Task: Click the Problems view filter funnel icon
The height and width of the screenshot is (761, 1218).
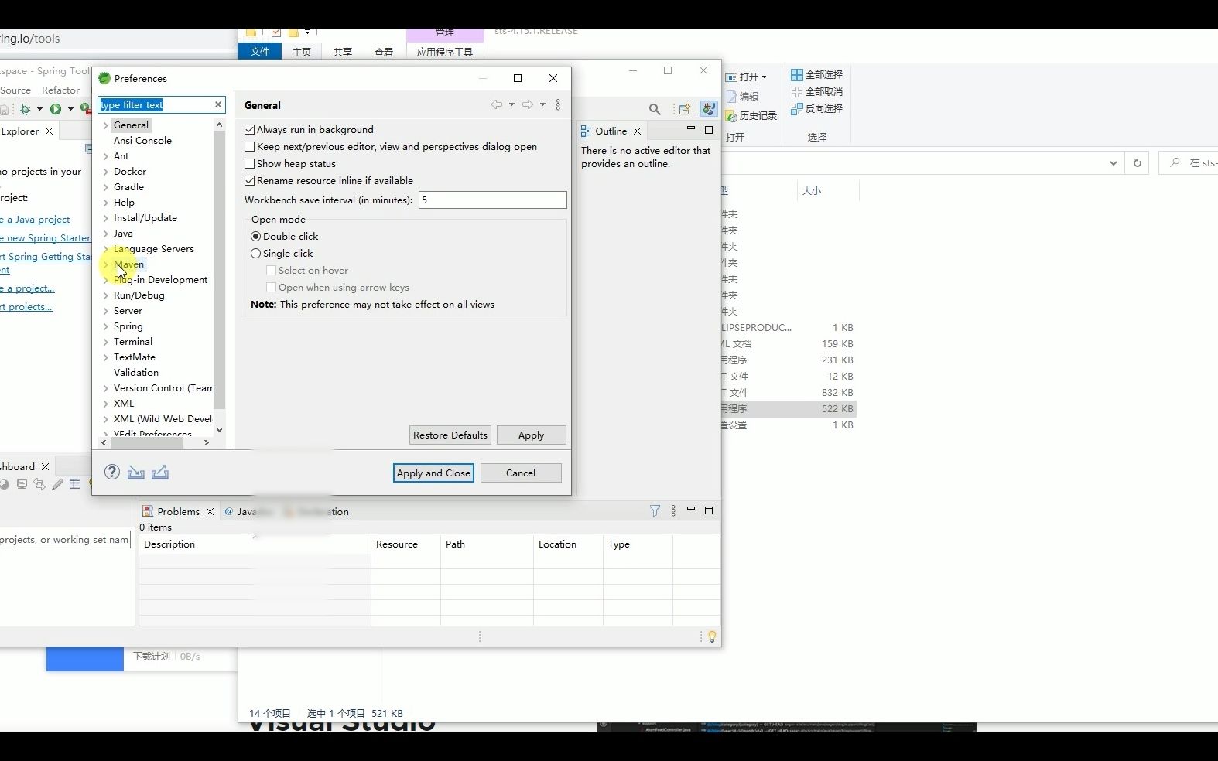Action: 655,510
